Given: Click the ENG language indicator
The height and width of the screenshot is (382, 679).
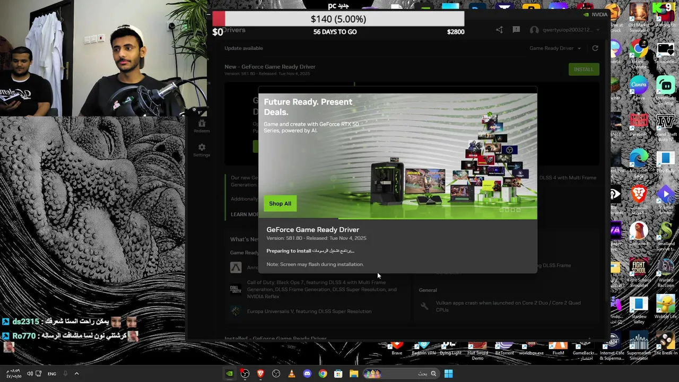Looking at the screenshot, I should pyautogui.click(x=51, y=374).
